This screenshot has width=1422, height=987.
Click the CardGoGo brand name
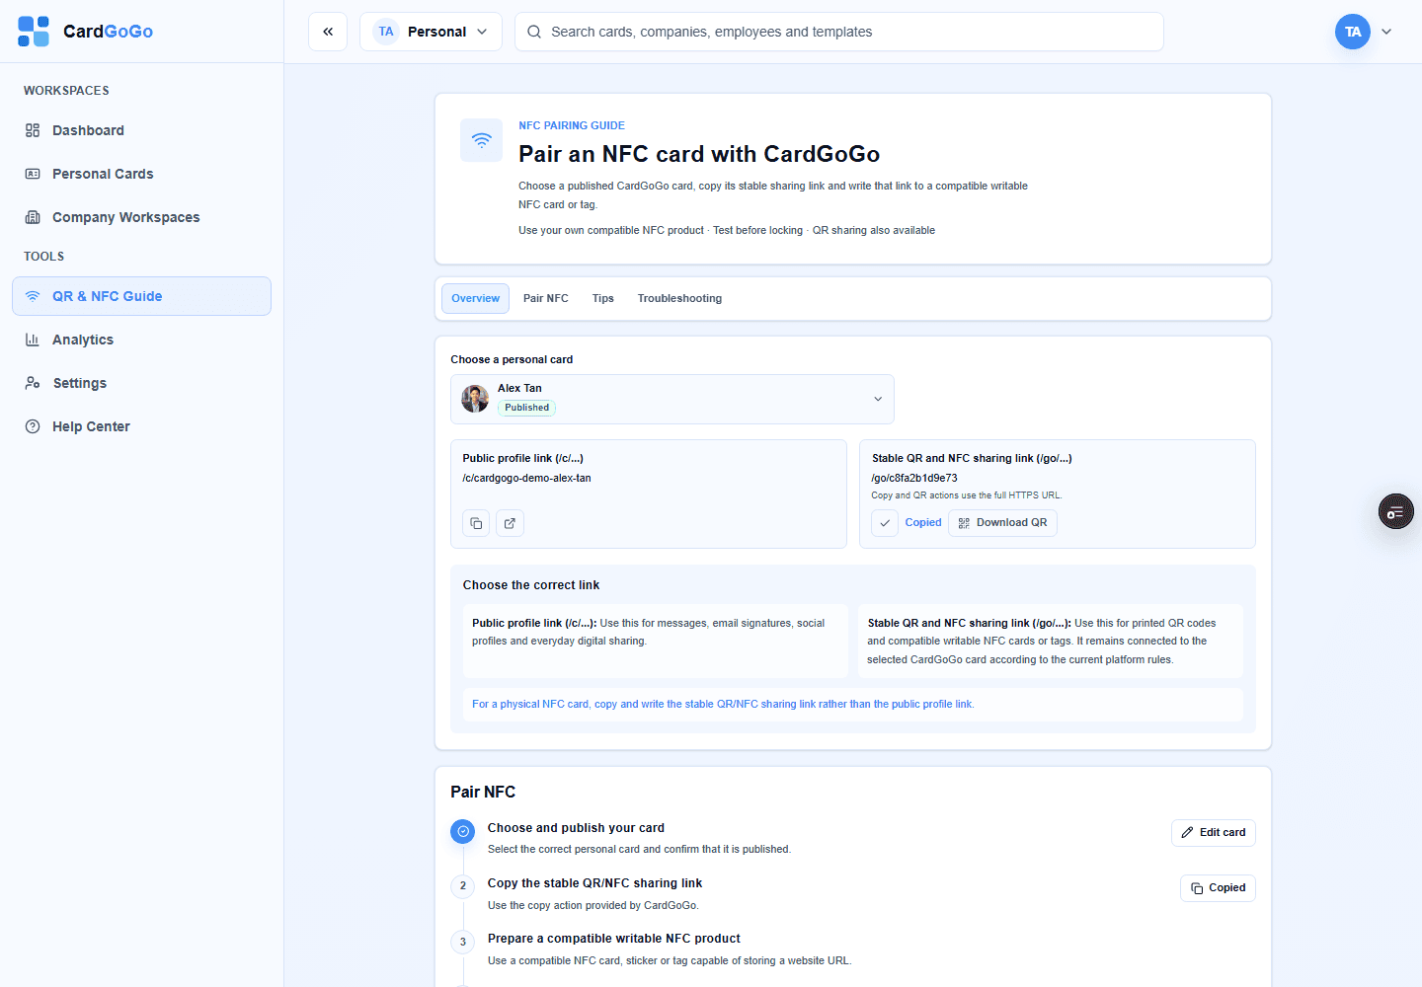pos(108,32)
